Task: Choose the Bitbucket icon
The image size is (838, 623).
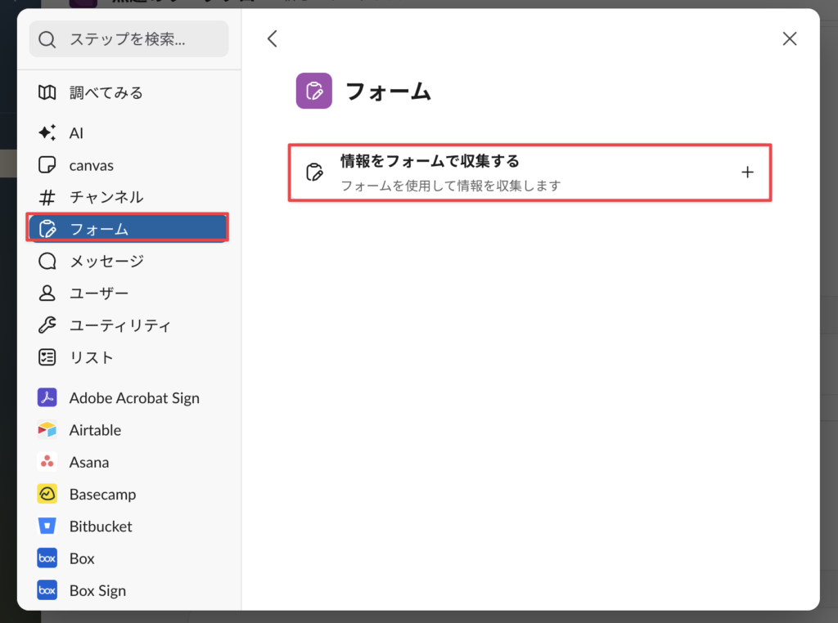Action: [x=47, y=526]
